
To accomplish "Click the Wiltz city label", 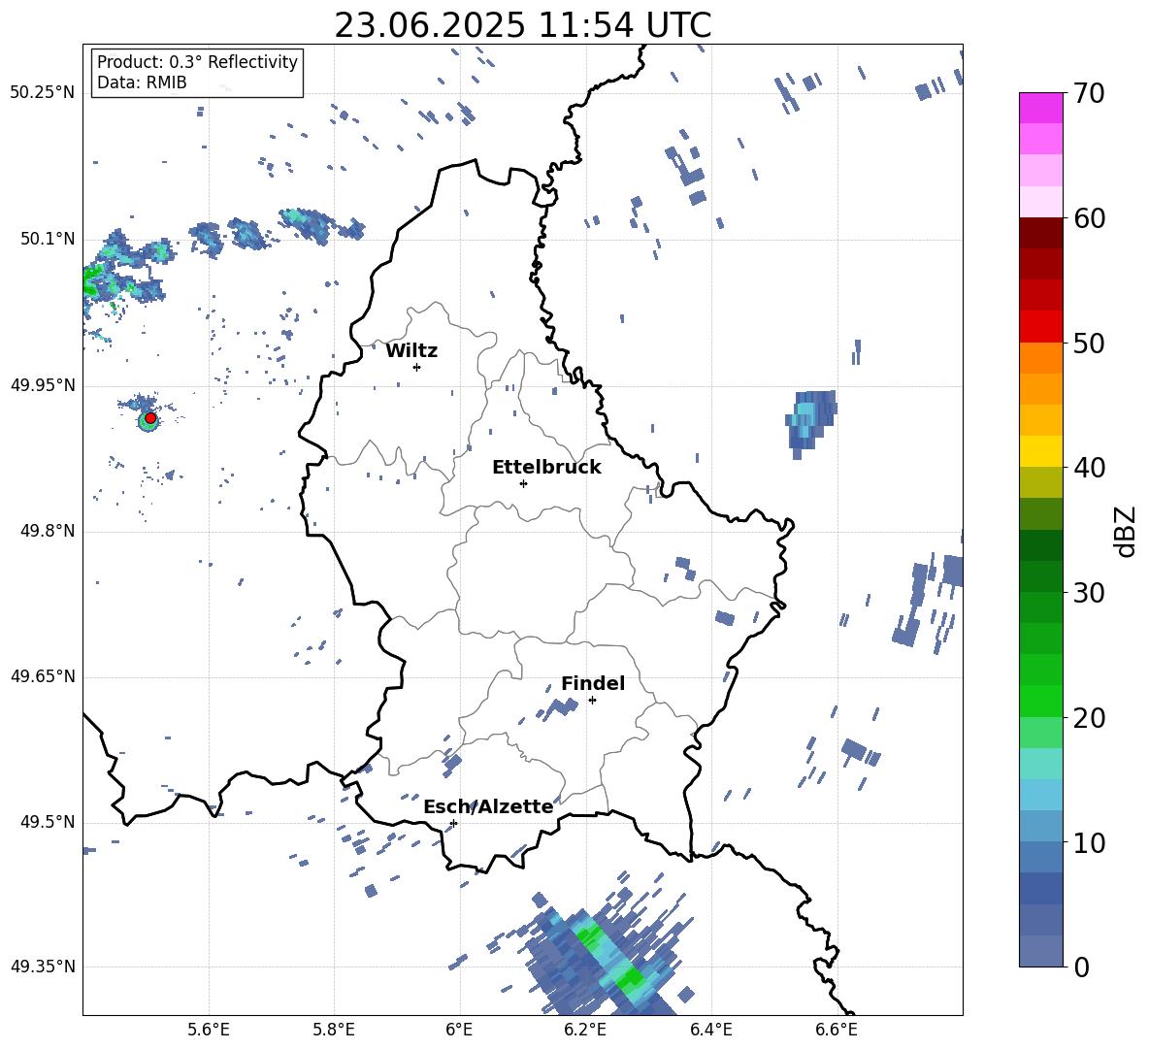I will (411, 351).
